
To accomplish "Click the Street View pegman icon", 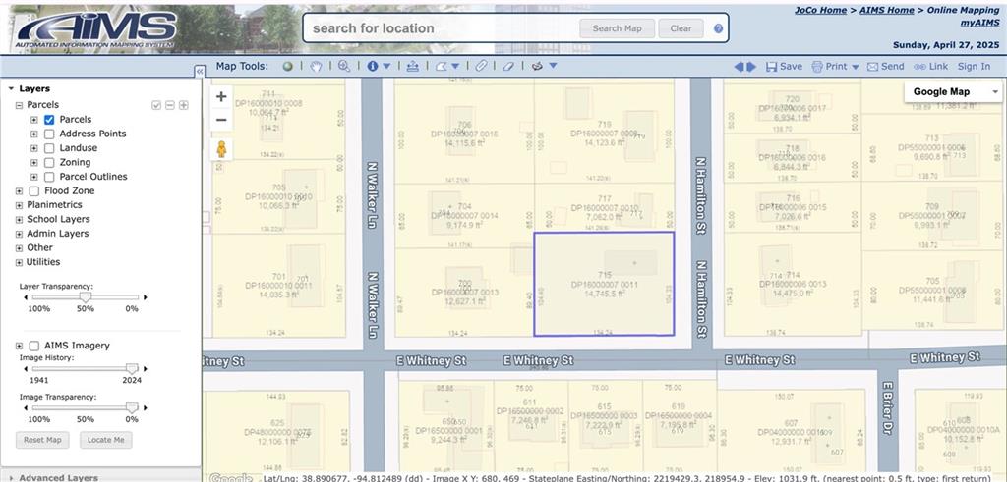I will [221, 149].
